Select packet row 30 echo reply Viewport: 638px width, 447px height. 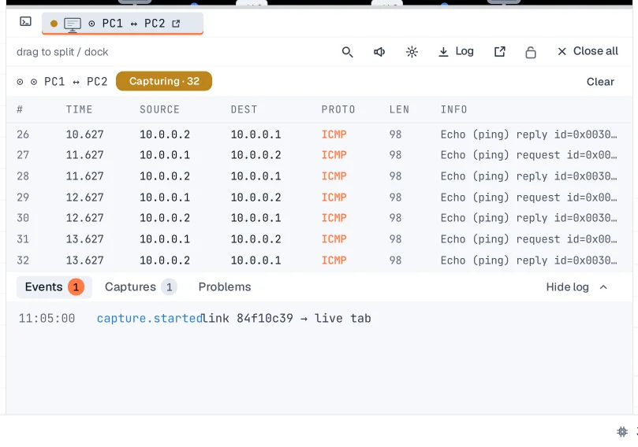(x=319, y=218)
